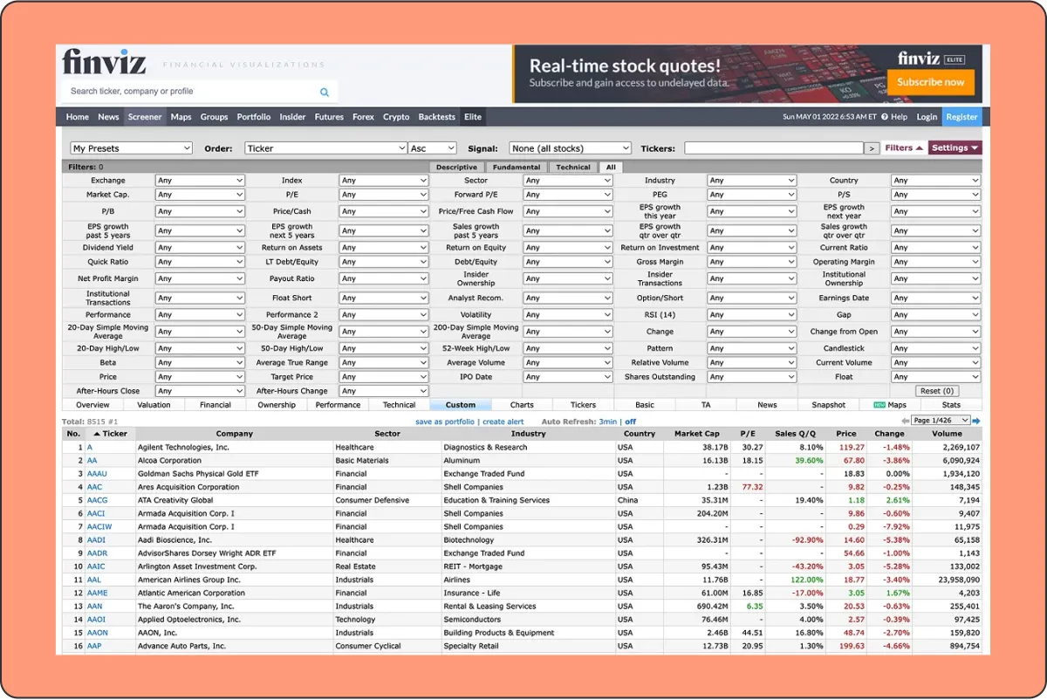Click the Subscribe now button

pyautogui.click(x=930, y=82)
